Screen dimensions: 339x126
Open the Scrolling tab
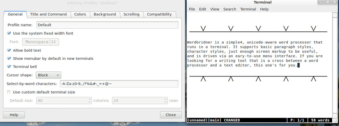(x=131, y=14)
